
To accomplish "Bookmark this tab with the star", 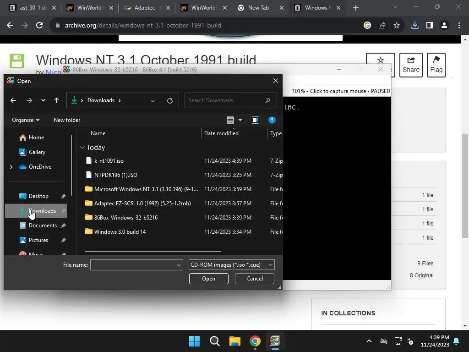I will click(397, 26).
